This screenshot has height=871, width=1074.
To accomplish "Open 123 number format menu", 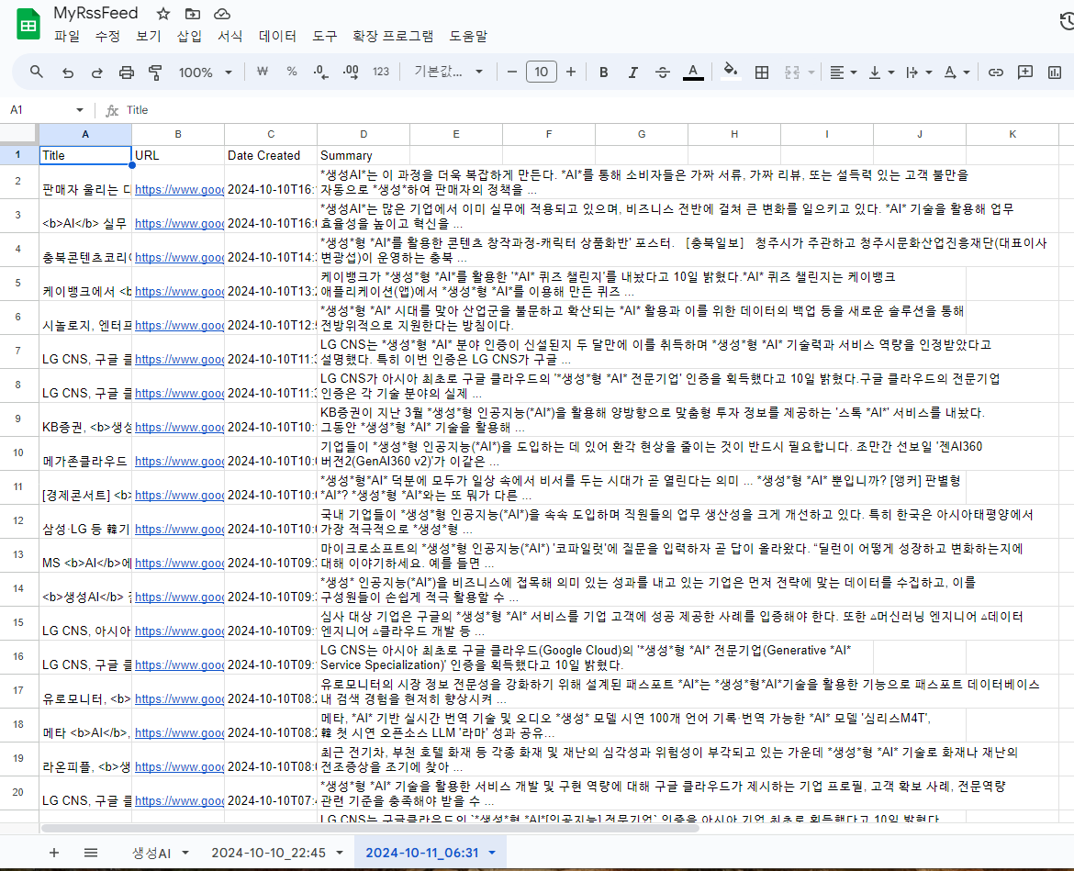I will point(381,72).
